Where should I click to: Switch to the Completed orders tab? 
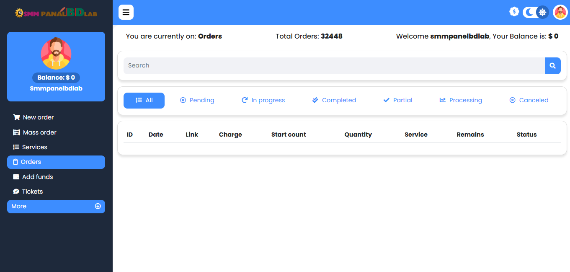[x=334, y=100]
